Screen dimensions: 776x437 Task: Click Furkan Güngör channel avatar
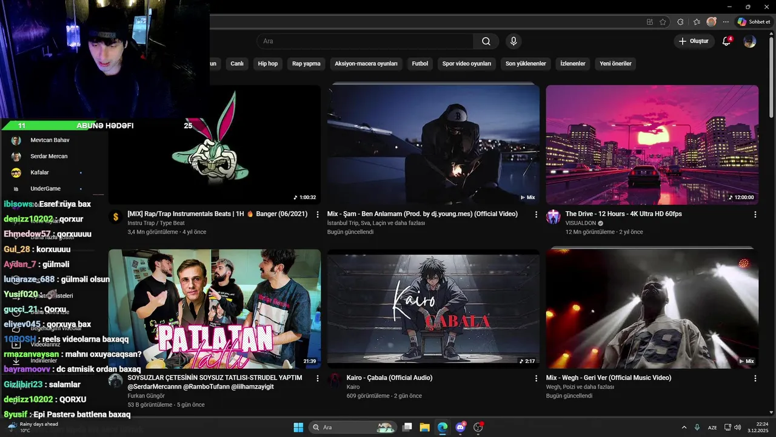tap(115, 381)
